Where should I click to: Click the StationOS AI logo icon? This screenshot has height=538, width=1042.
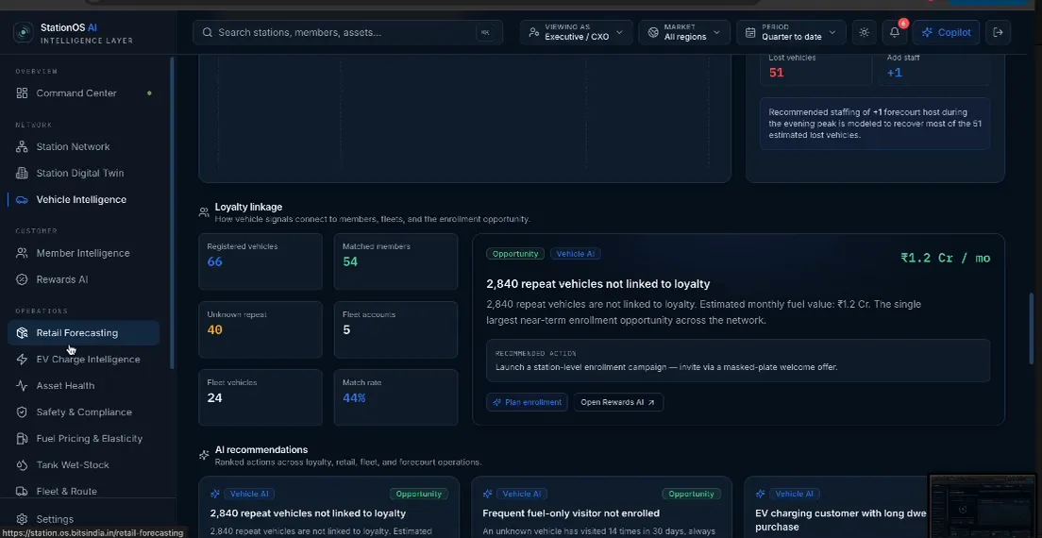tap(24, 32)
